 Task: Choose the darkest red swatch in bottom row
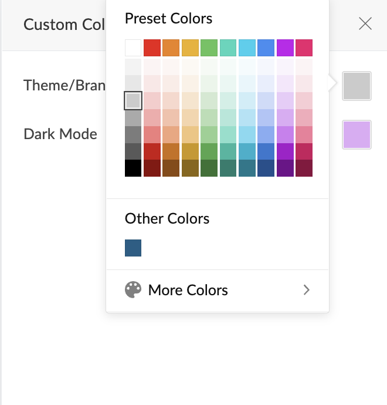(x=152, y=168)
